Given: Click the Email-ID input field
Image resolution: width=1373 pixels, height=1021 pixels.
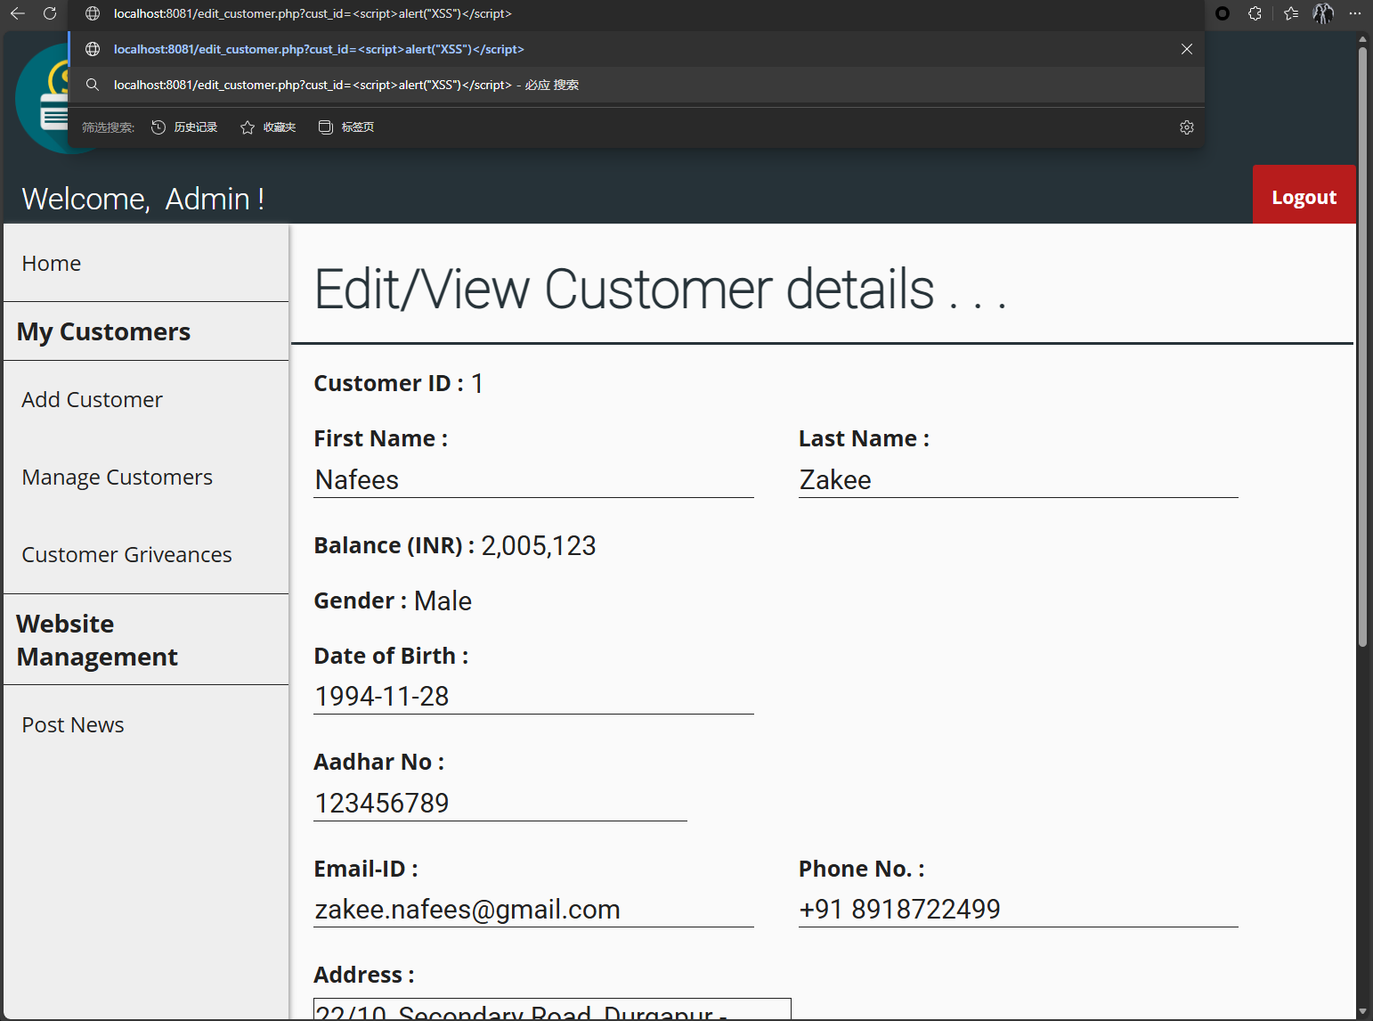Looking at the screenshot, I should [532, 910].
